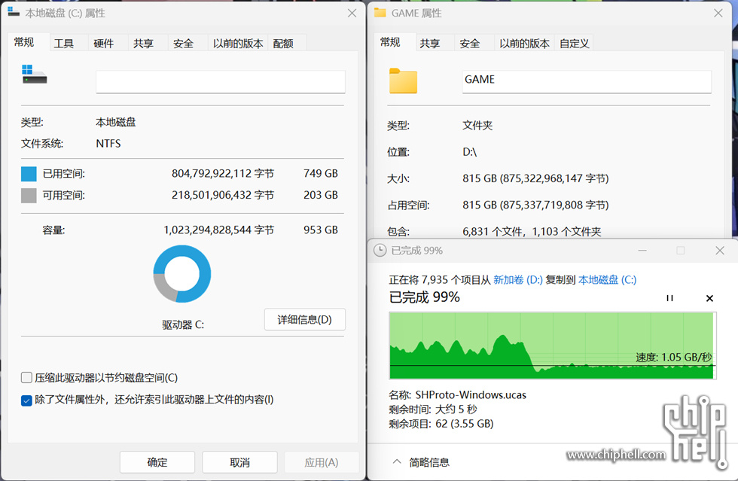The height and width of the screenshot is (481, 738).
Task: Click the 815 GB (875,322,968,147 字节) size
Action: [x=535, y=179]
